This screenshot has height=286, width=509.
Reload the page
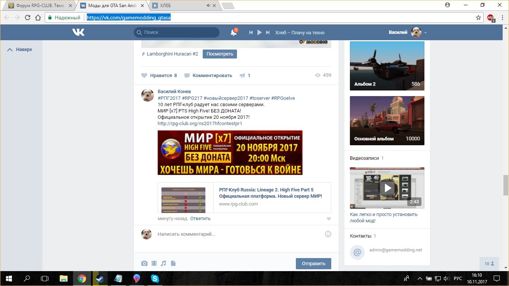(28, 18)
